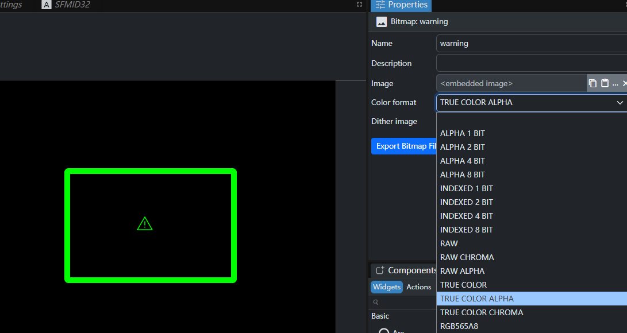This screenshot has width=627, height=333.
Task: Choose INDEXED 4 BIT from the list
Action: 467,216
